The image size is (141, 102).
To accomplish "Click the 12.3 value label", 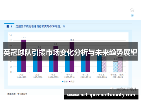I will point(23,37).
